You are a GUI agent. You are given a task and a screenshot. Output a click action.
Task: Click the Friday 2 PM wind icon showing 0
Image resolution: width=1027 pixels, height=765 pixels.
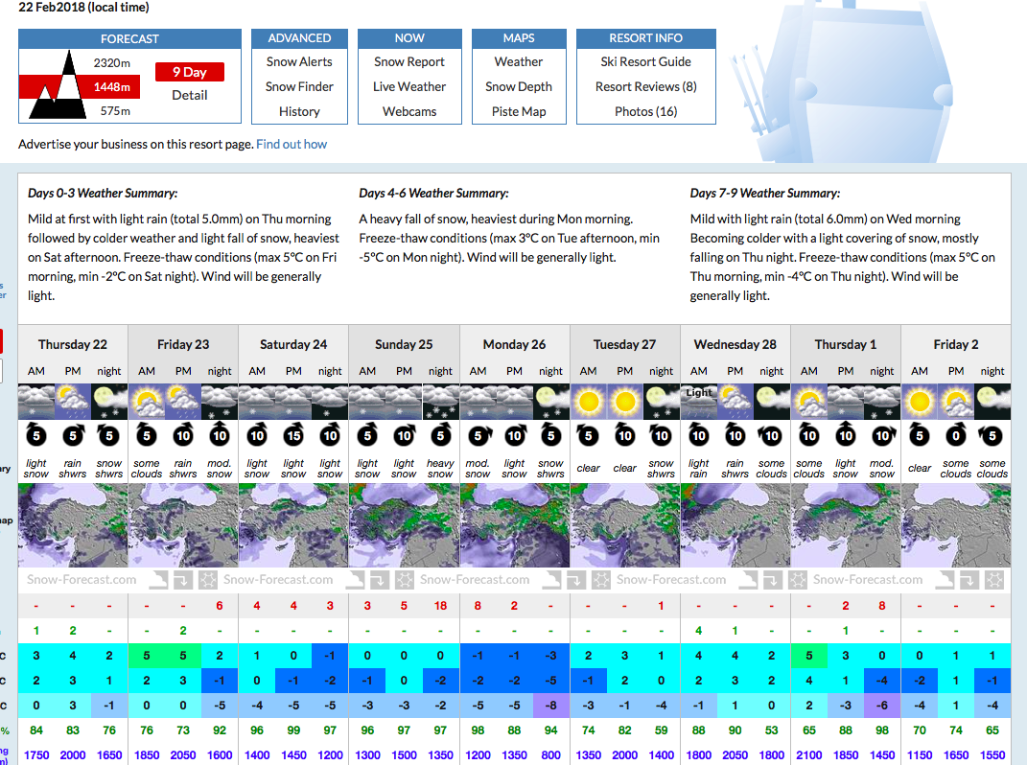point(956,435)
